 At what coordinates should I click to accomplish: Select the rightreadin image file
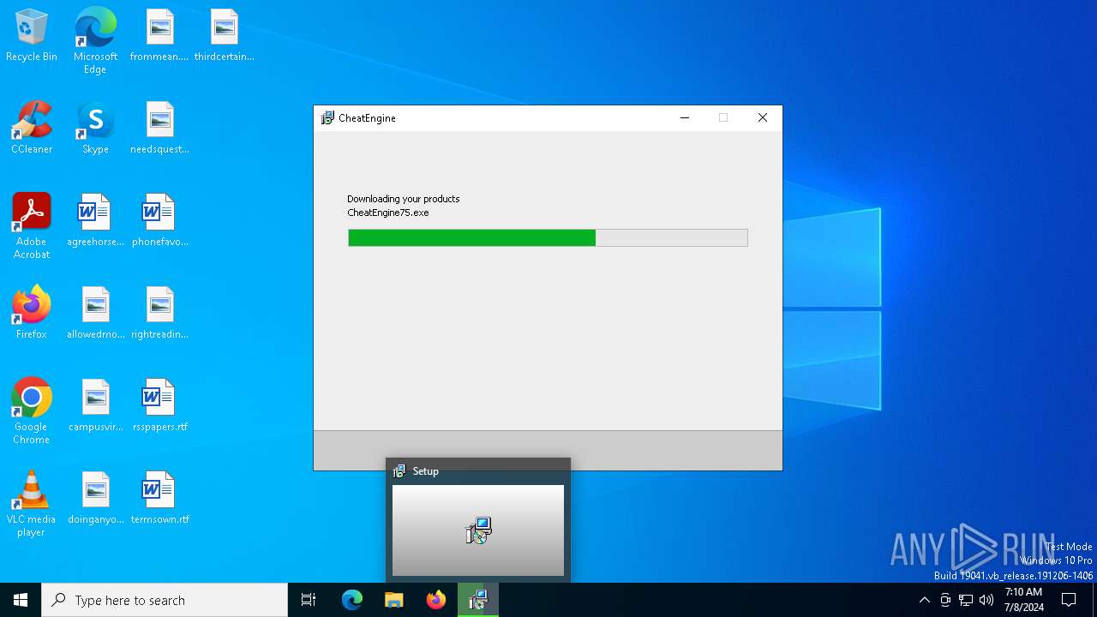point(159,313)
